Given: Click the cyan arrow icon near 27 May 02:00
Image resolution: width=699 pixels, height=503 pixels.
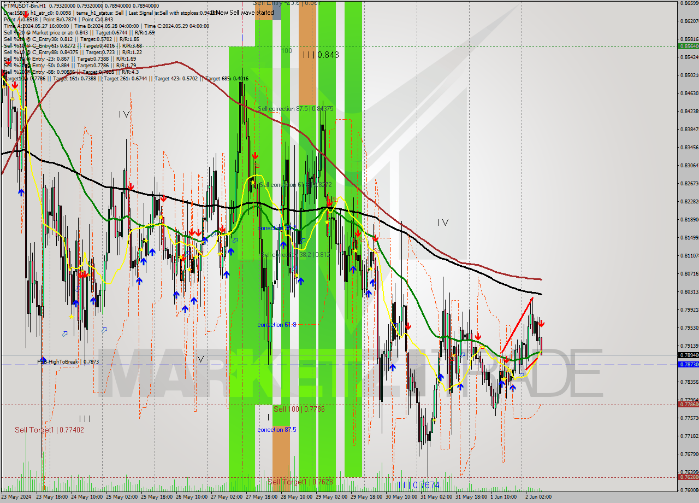Looking at the screenshot, I should point(235,240).
